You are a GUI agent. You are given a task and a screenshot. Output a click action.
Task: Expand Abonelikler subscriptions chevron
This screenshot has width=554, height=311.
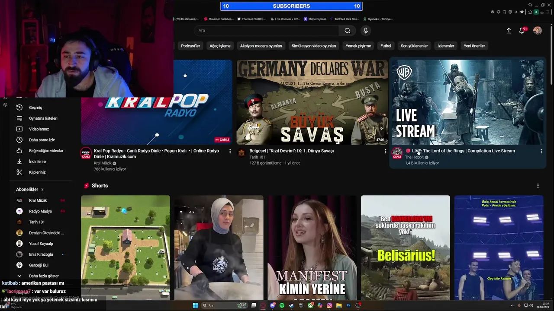[x=42, y=190]
